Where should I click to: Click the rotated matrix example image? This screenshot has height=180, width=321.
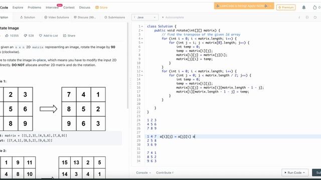click(x=84, y=109)
